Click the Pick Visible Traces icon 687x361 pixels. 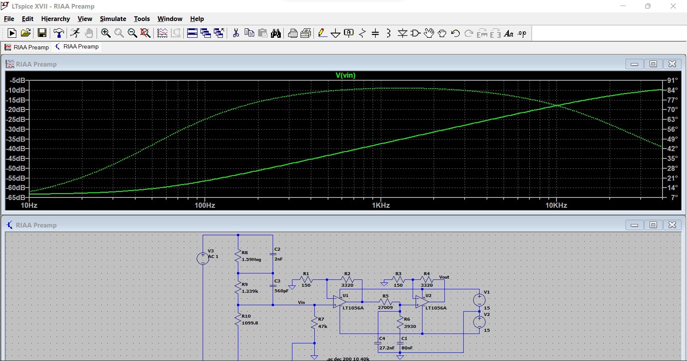(162, 33)
